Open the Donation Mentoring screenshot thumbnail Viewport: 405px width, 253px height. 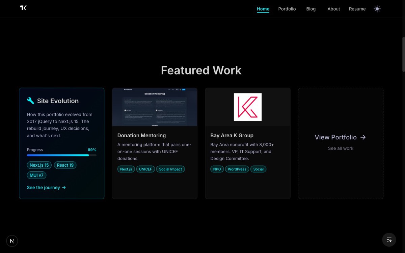pos(155,107)
